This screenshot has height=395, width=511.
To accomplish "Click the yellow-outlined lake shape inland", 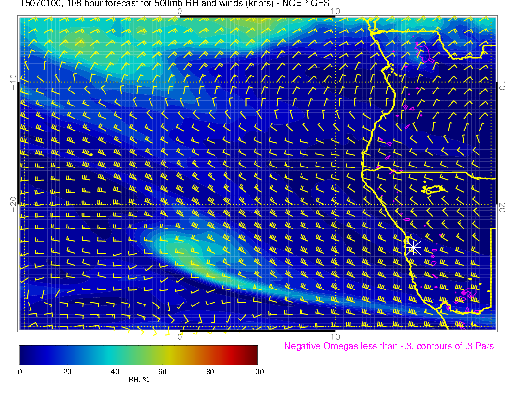I will coord(434,189).
